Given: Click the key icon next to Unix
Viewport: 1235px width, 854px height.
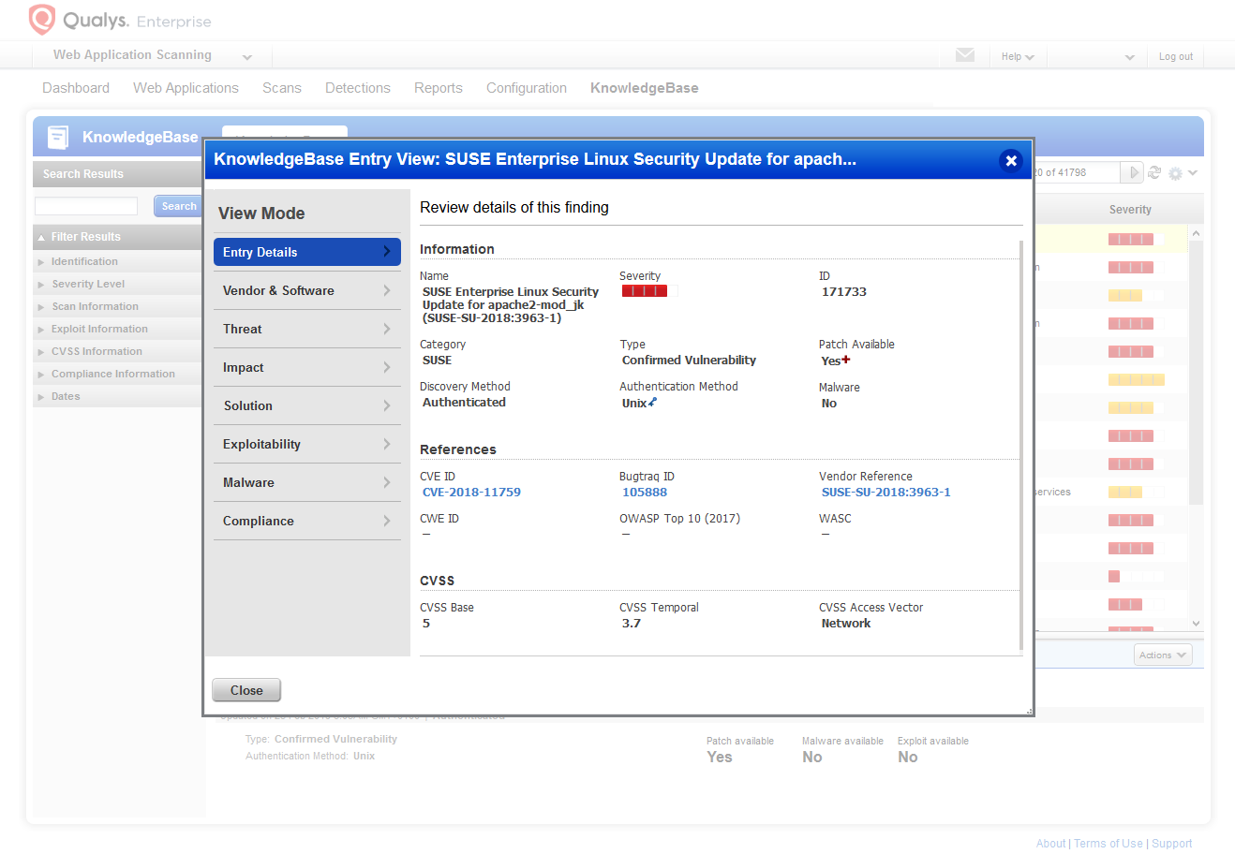Looking at the screenshot, I should 653,403.
